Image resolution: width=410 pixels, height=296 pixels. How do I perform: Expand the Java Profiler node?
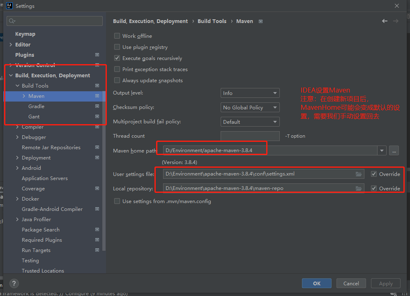point(18,219)
